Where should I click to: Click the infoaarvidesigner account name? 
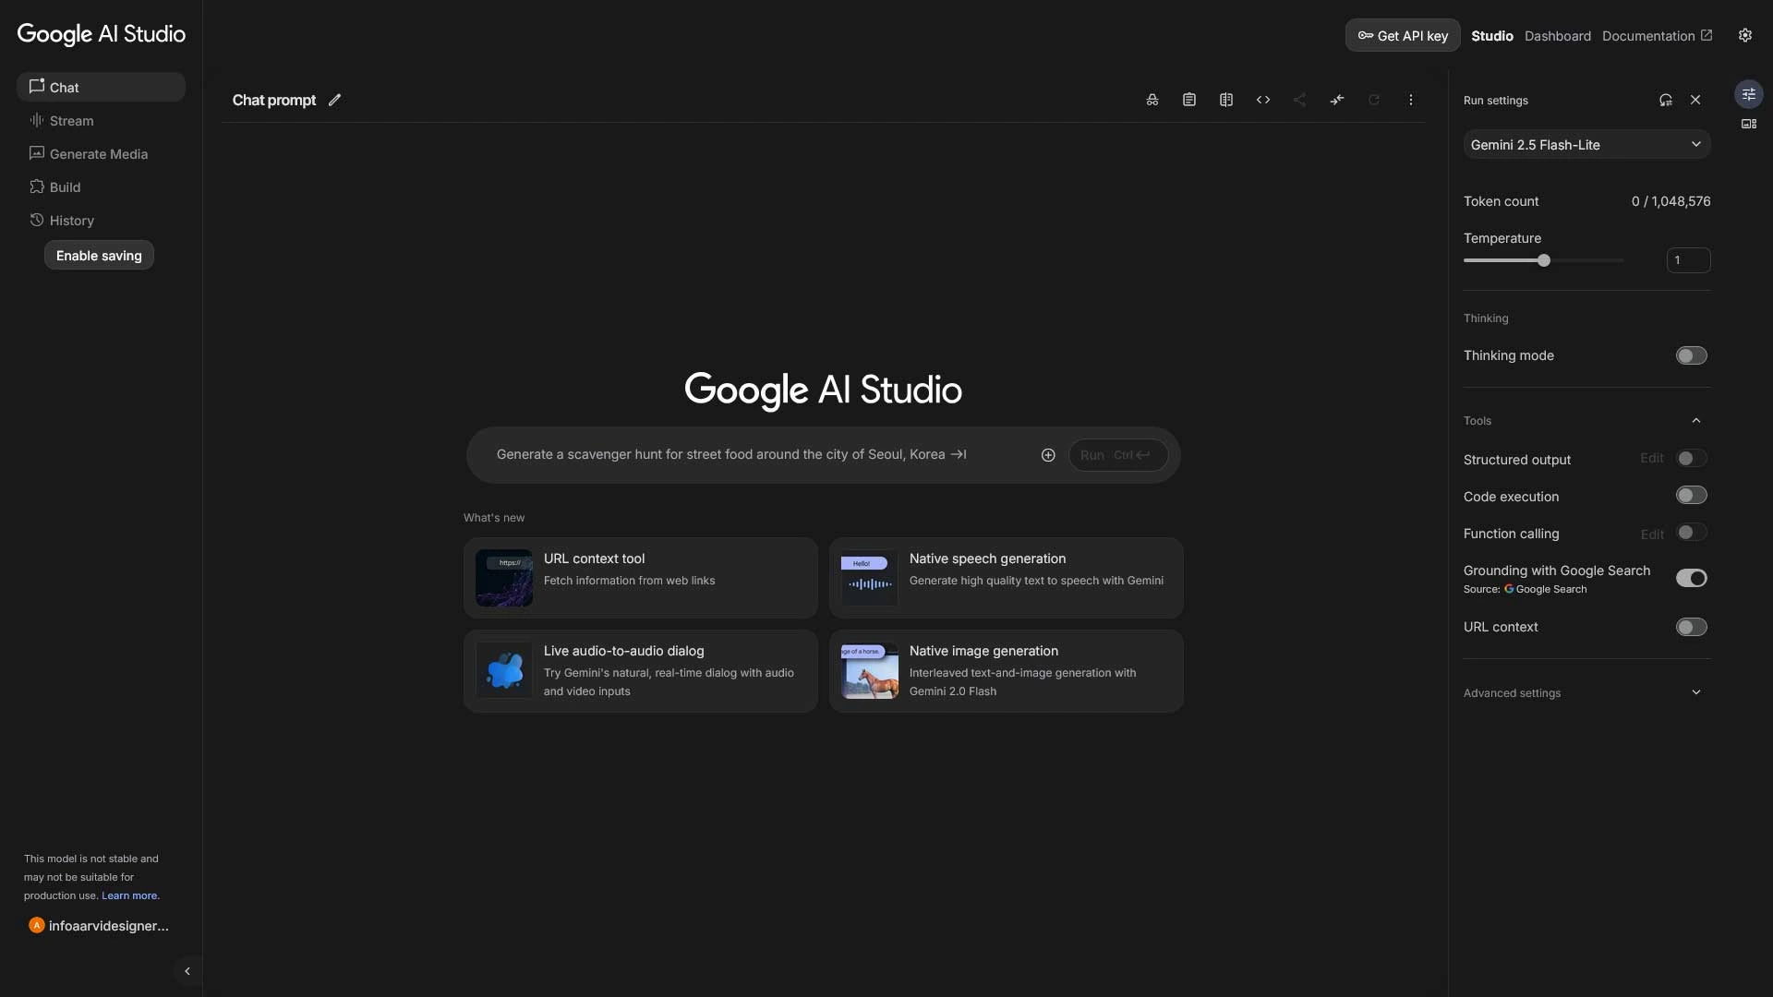pos(109,926)
